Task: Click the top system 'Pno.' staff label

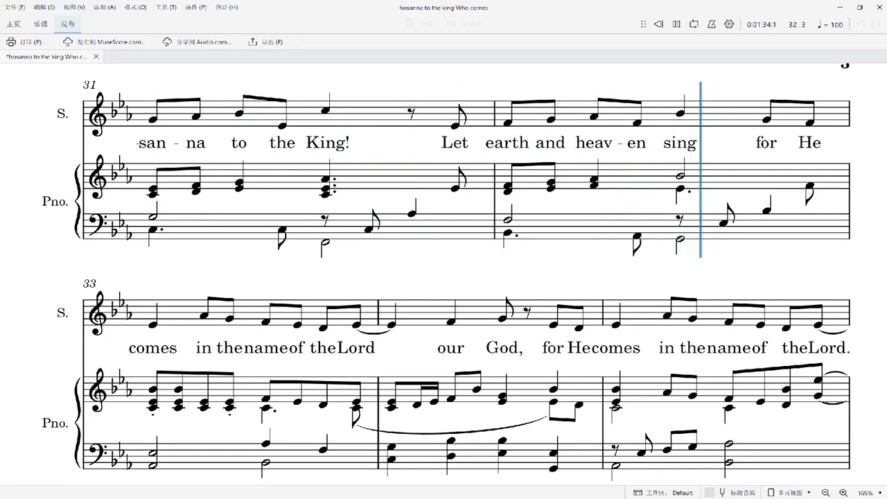Action: [55, 202]
